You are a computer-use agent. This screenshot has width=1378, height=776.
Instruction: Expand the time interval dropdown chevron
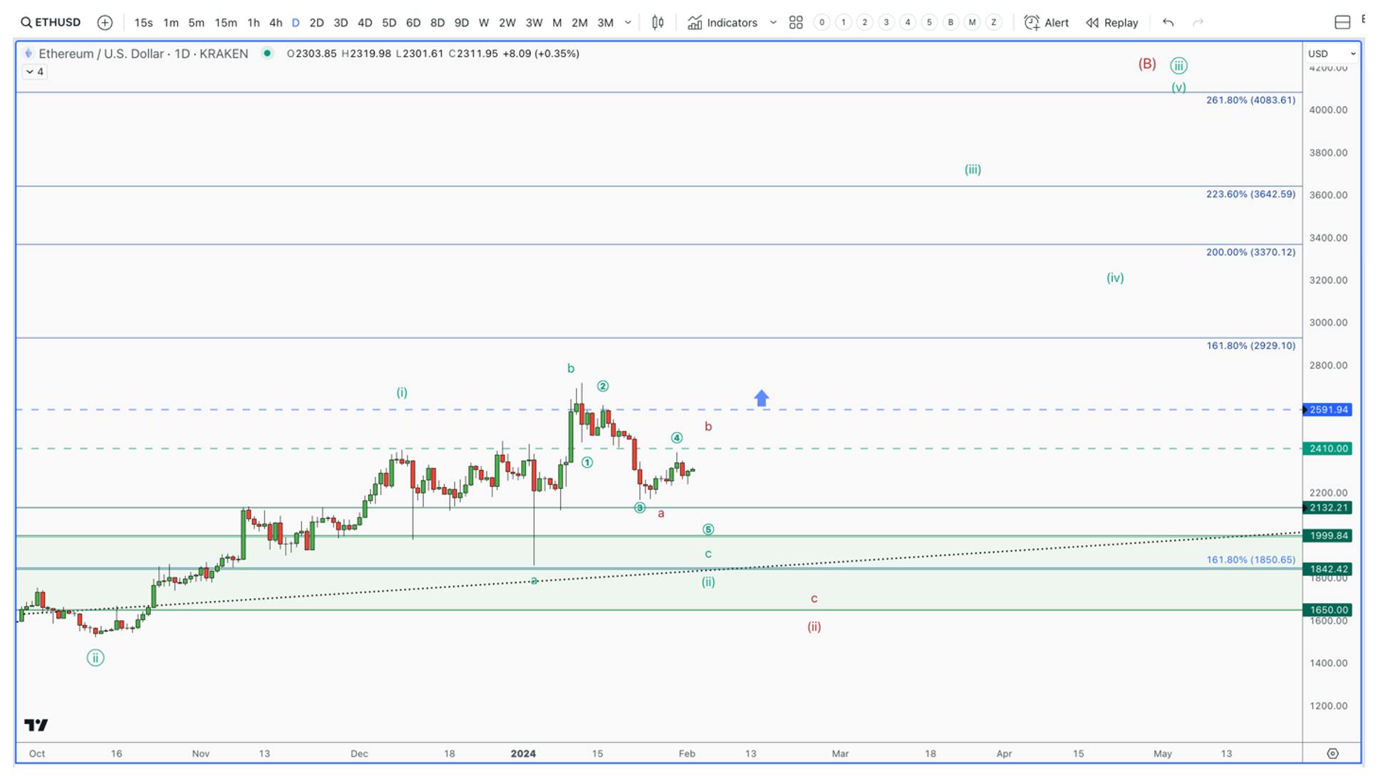pyautogui.click(x=628, y=22)
